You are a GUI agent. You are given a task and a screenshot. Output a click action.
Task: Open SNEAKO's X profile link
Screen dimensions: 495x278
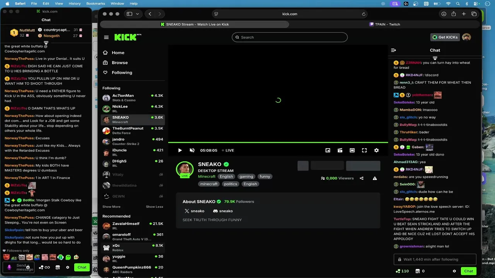pos(194,211)
